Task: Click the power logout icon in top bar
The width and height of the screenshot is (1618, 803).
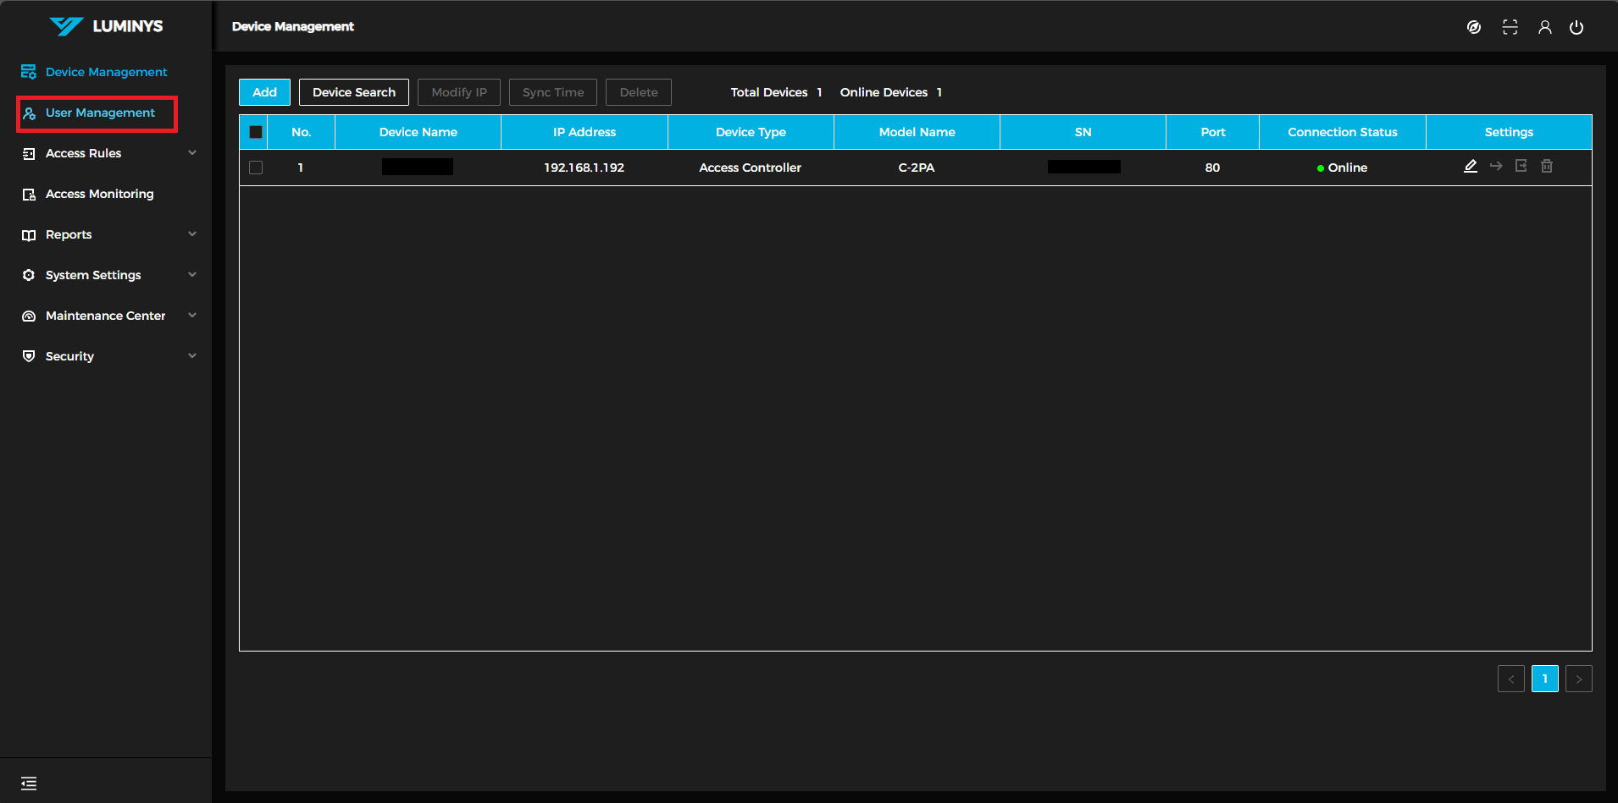Action: (x=1576, y=27)
